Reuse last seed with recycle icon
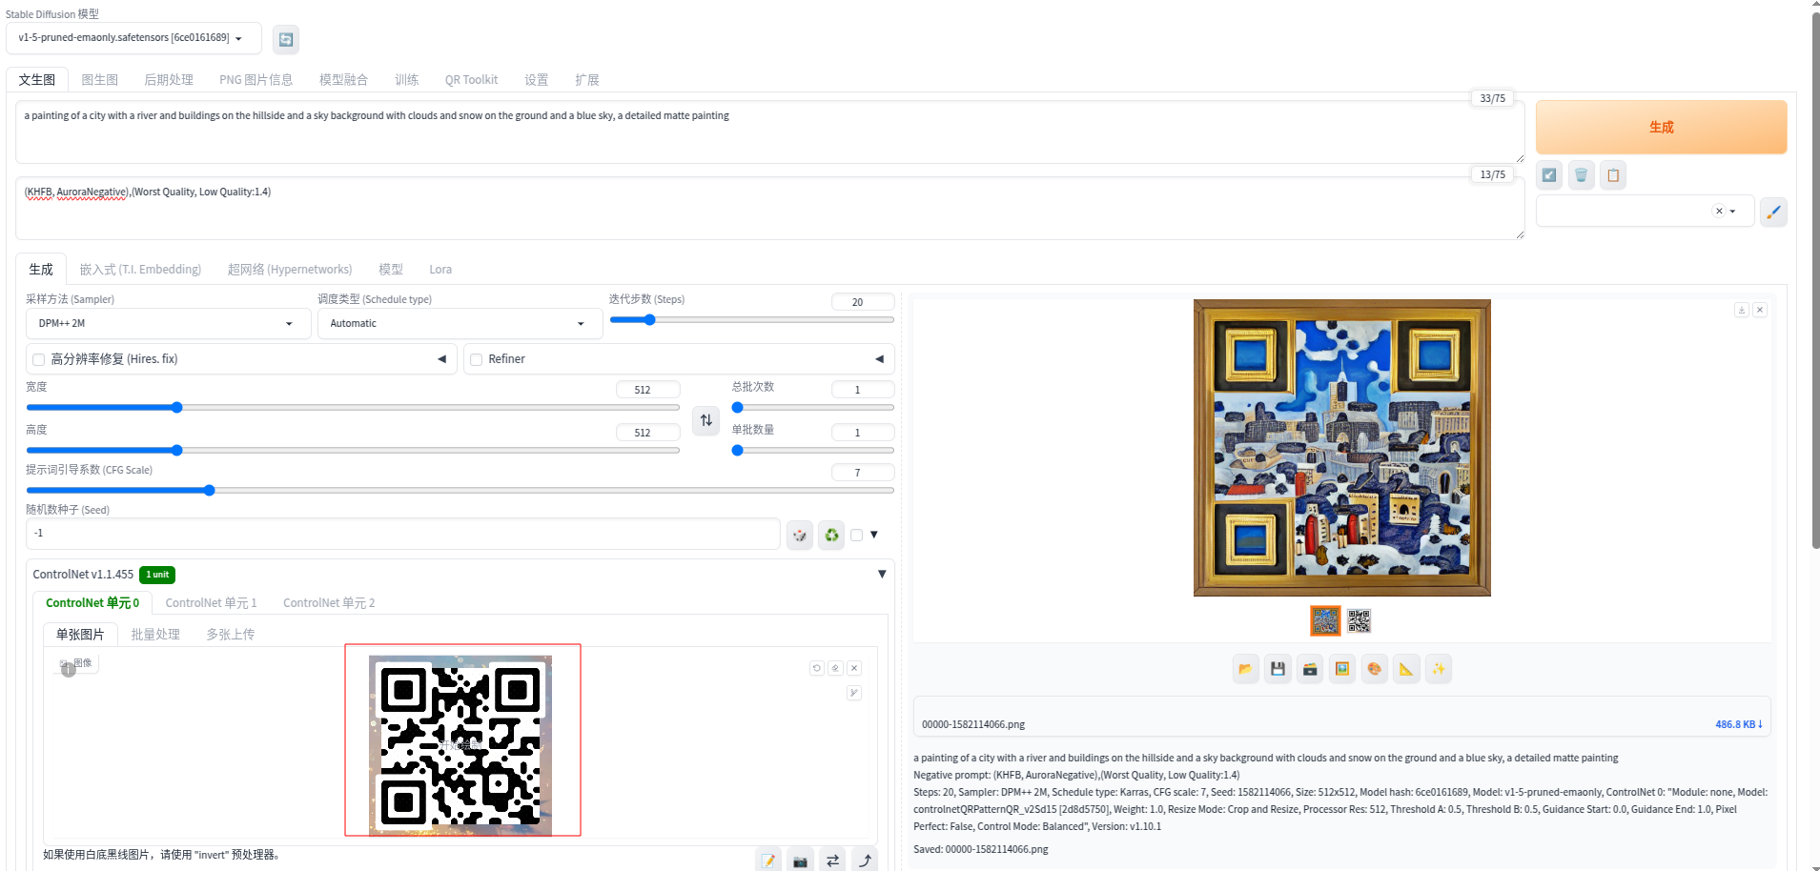 point(832,536)
